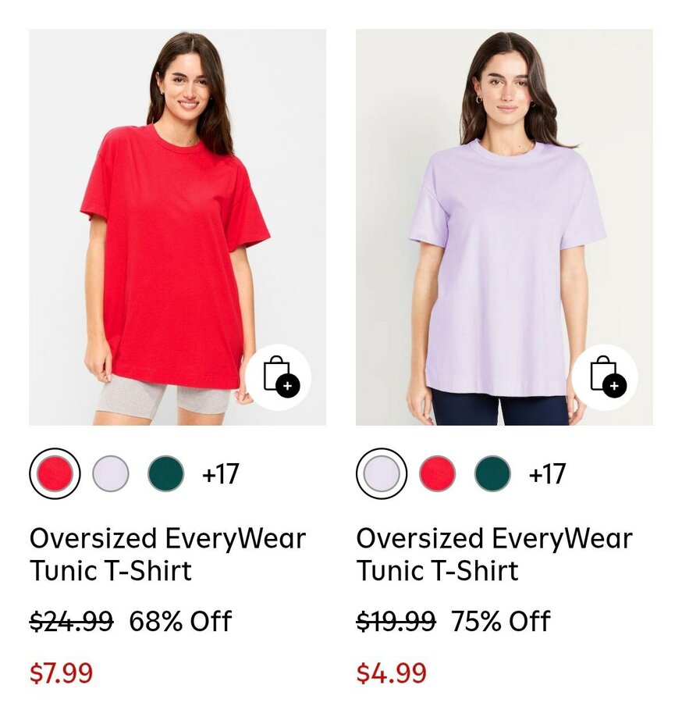Select the red swatch under the $7.99 shirt
682x703 pixels.
55,473
